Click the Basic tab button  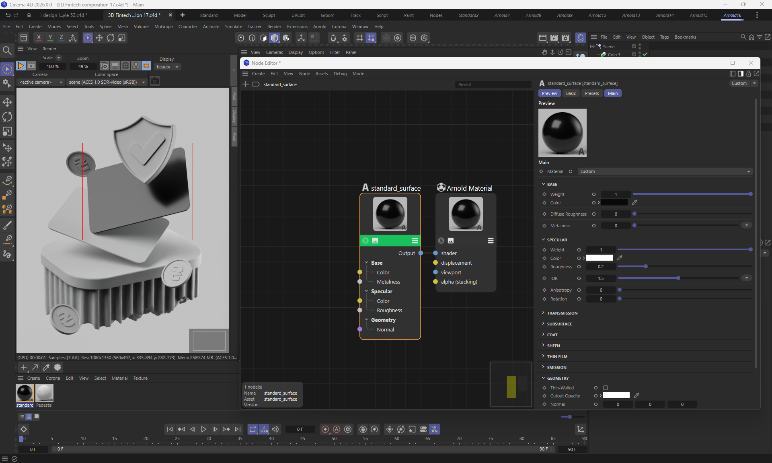click(x=571, y=93)
